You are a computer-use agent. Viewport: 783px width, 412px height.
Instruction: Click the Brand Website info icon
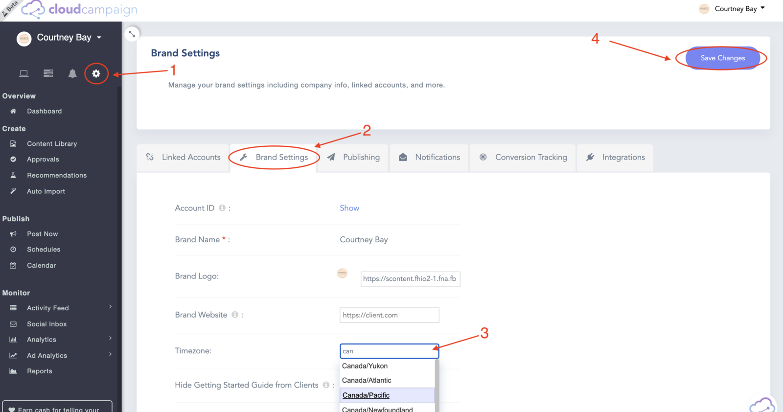(235, 315)
